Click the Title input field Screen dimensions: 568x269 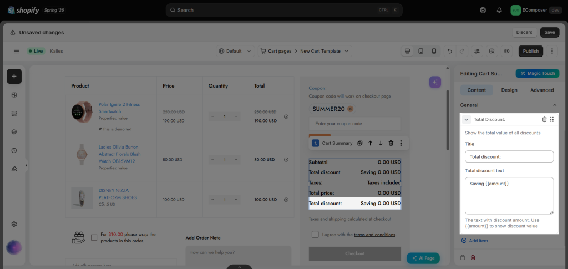(509, 157)
